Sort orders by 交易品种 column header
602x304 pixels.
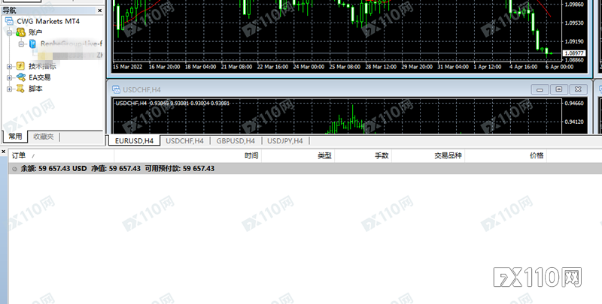[448, 156]
